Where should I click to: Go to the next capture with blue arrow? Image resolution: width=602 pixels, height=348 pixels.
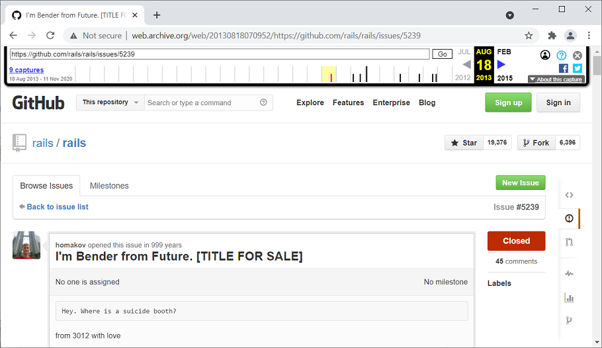coord(501,64)
